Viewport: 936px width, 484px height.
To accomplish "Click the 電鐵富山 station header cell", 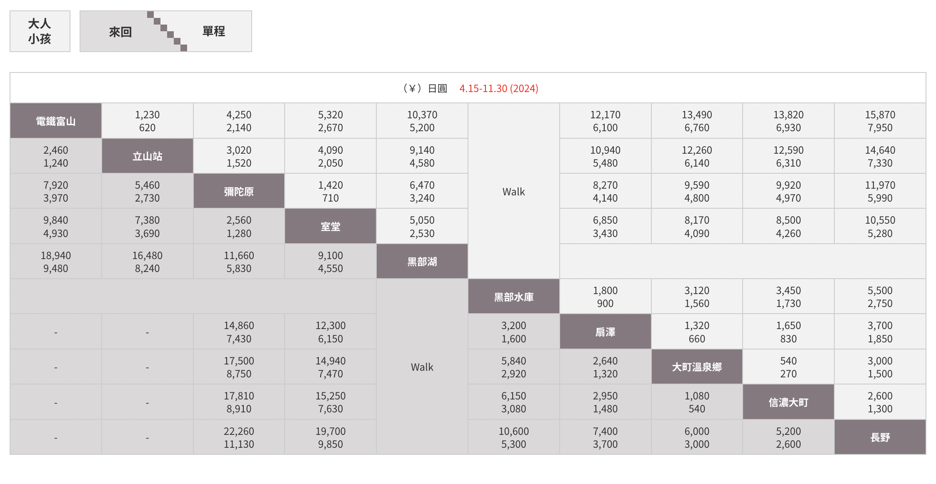I will [55, 121].
